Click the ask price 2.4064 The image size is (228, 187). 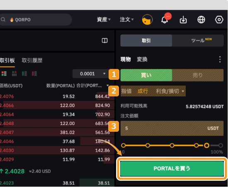pos(7,115)
